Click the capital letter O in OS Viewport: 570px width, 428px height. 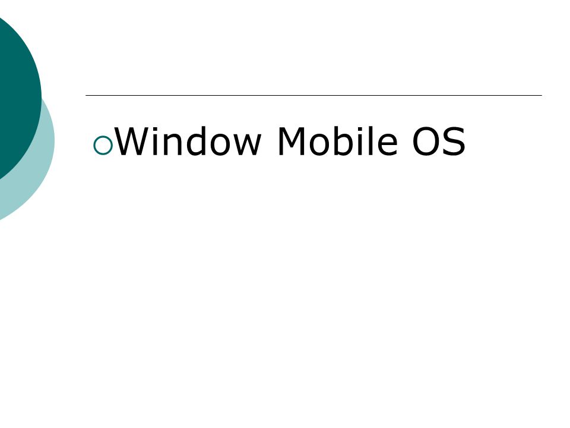point(426,141)
